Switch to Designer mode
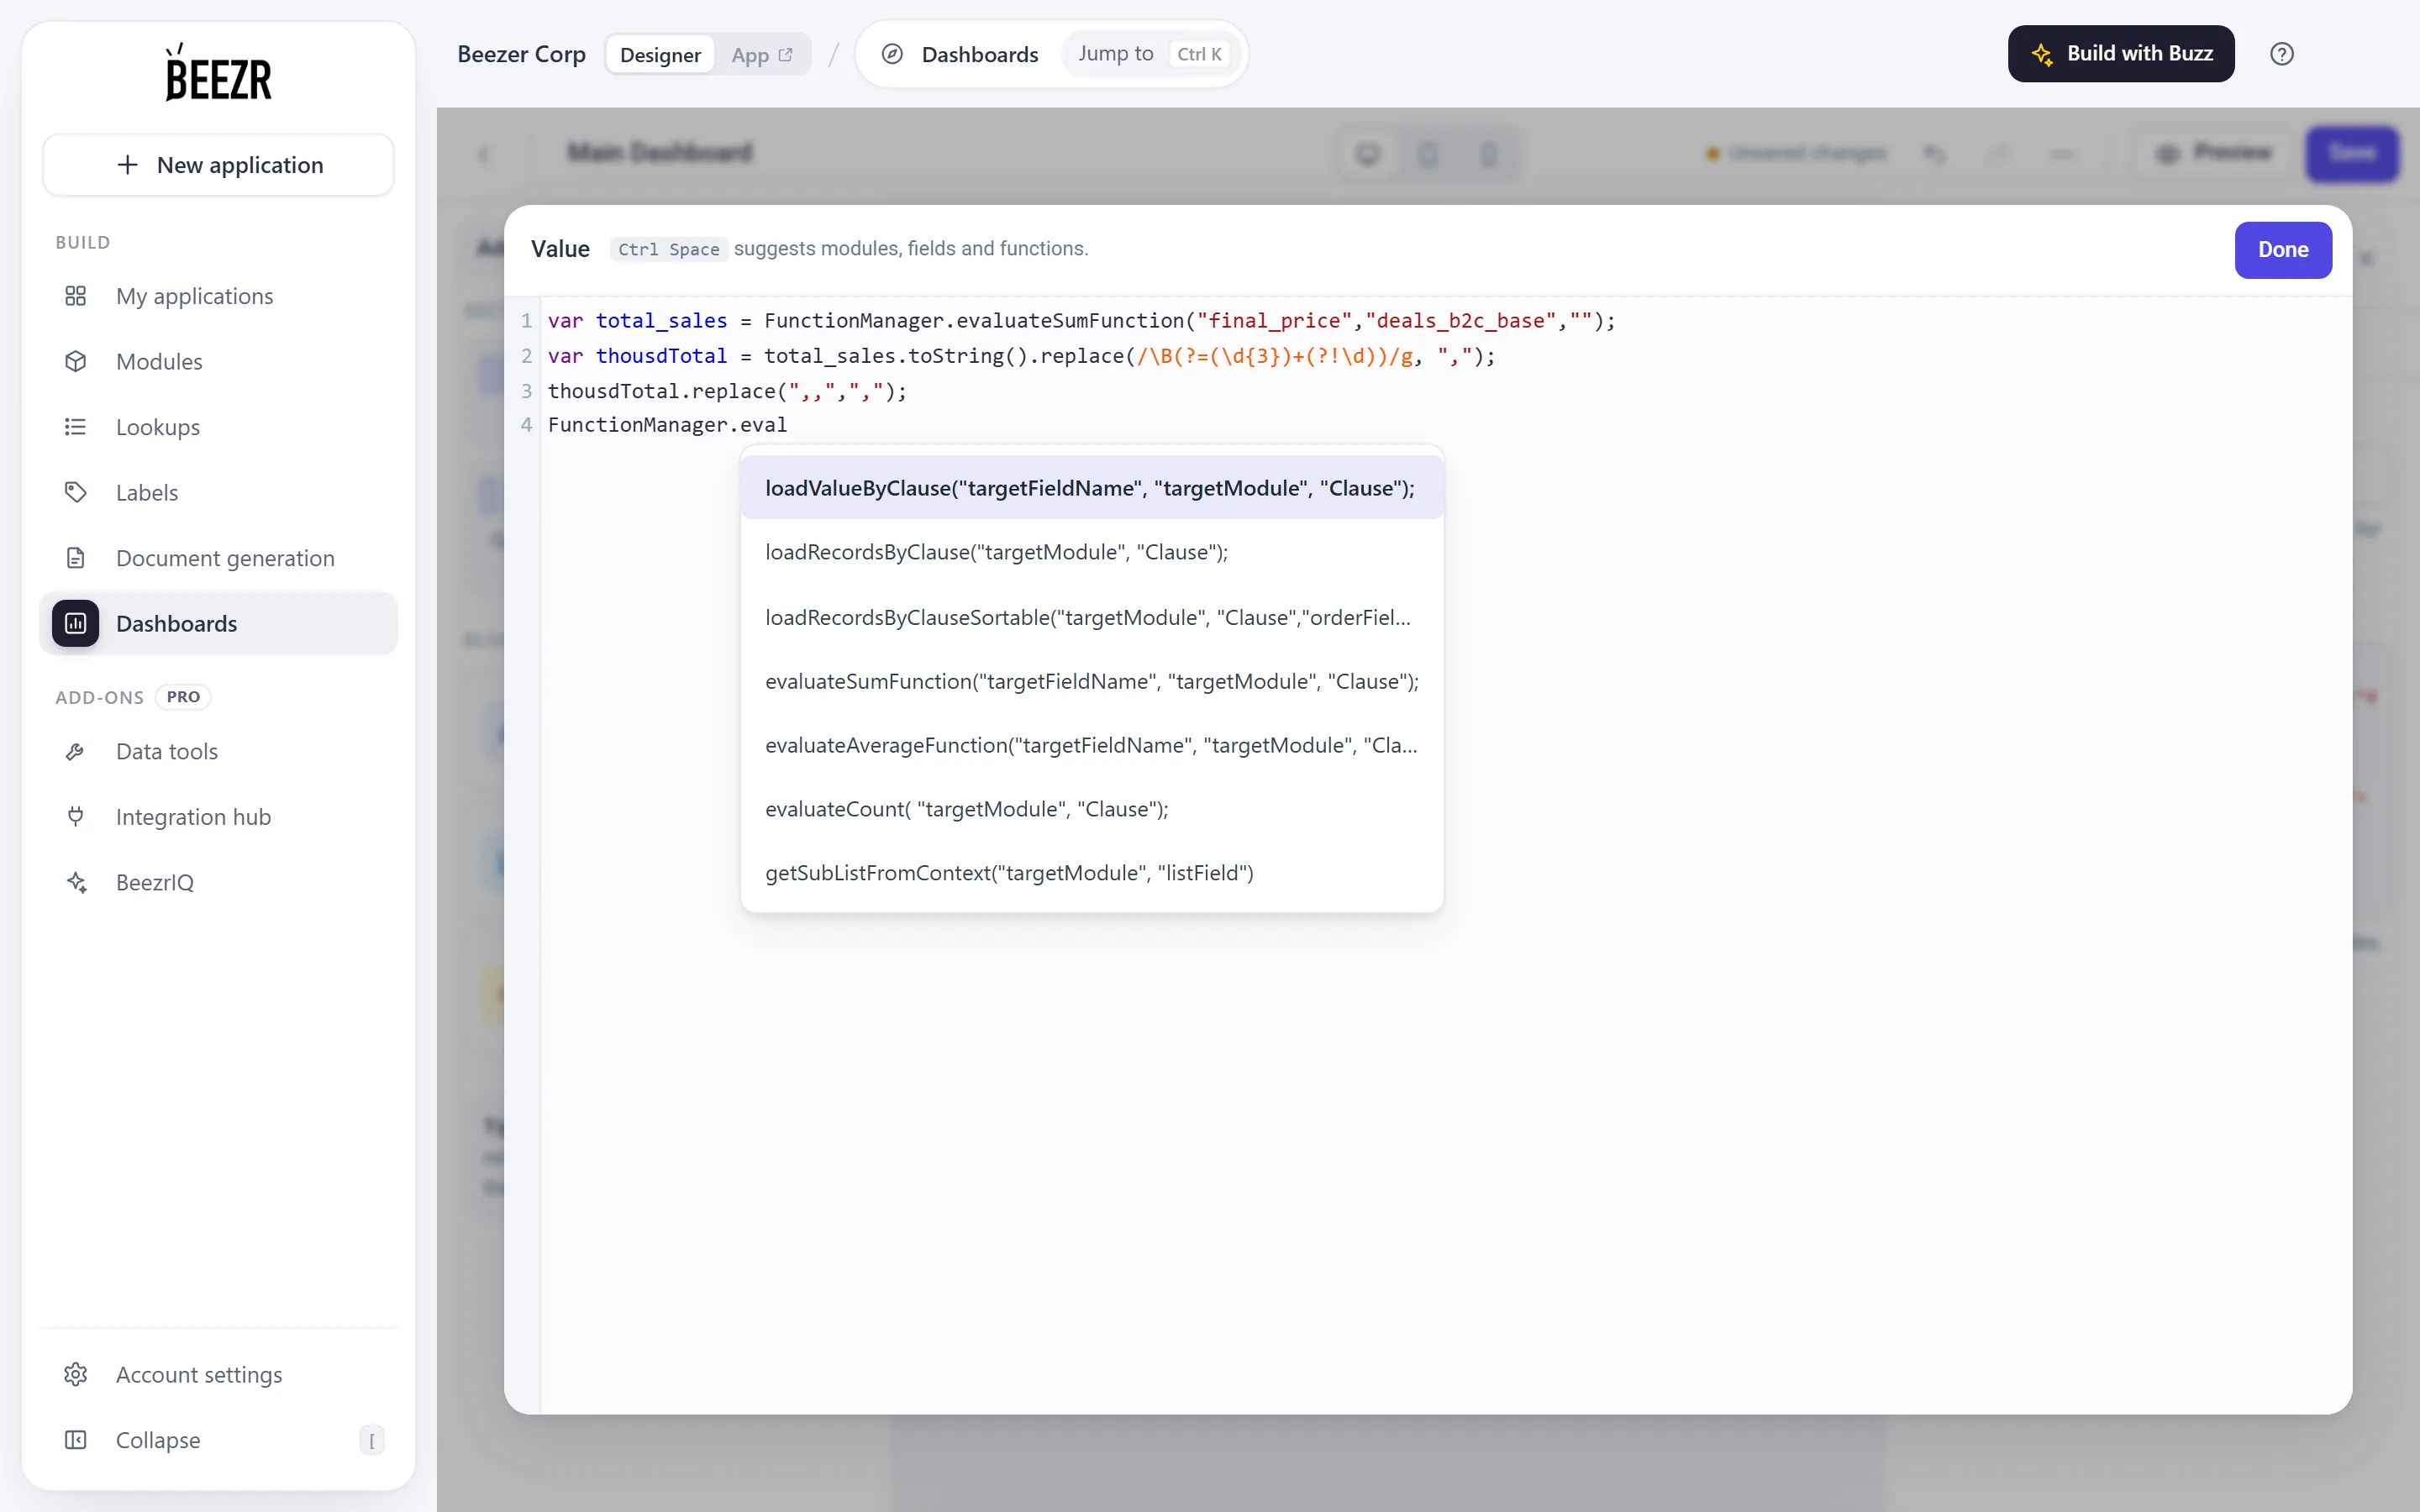Viewport: 2420px width, 1512px height. 660,55
